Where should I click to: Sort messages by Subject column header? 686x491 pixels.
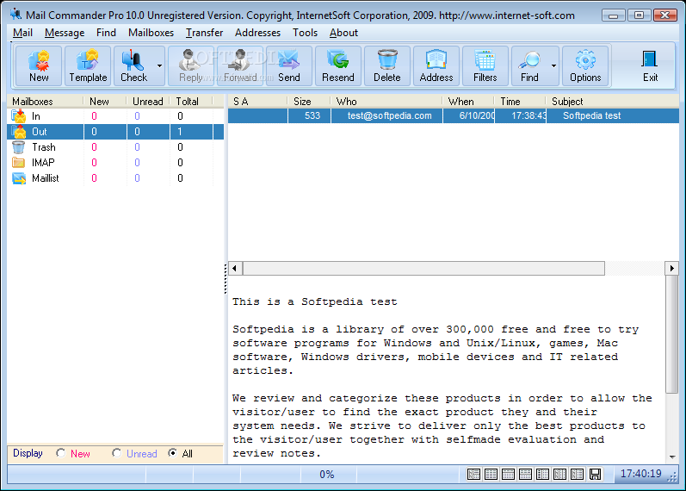(613, 102)
